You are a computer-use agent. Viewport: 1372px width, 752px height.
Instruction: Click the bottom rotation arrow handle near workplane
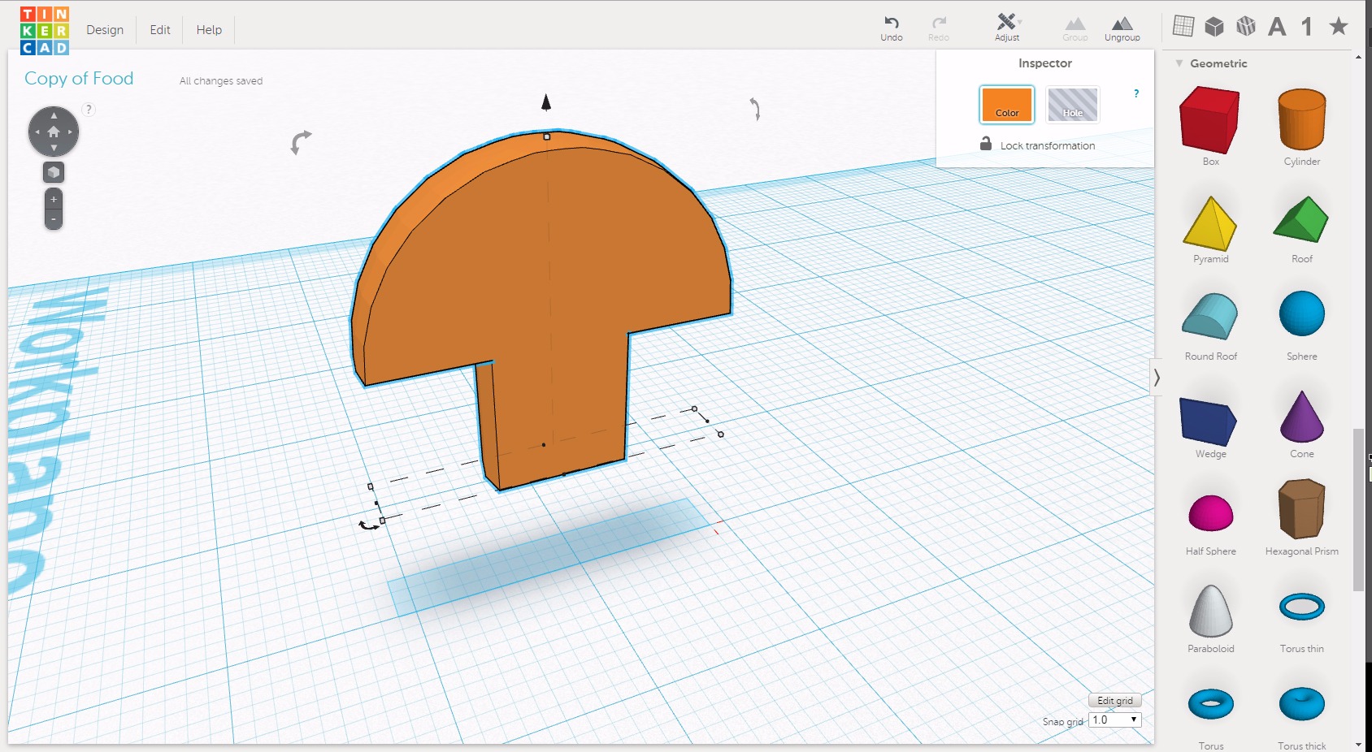click(370, 525)
